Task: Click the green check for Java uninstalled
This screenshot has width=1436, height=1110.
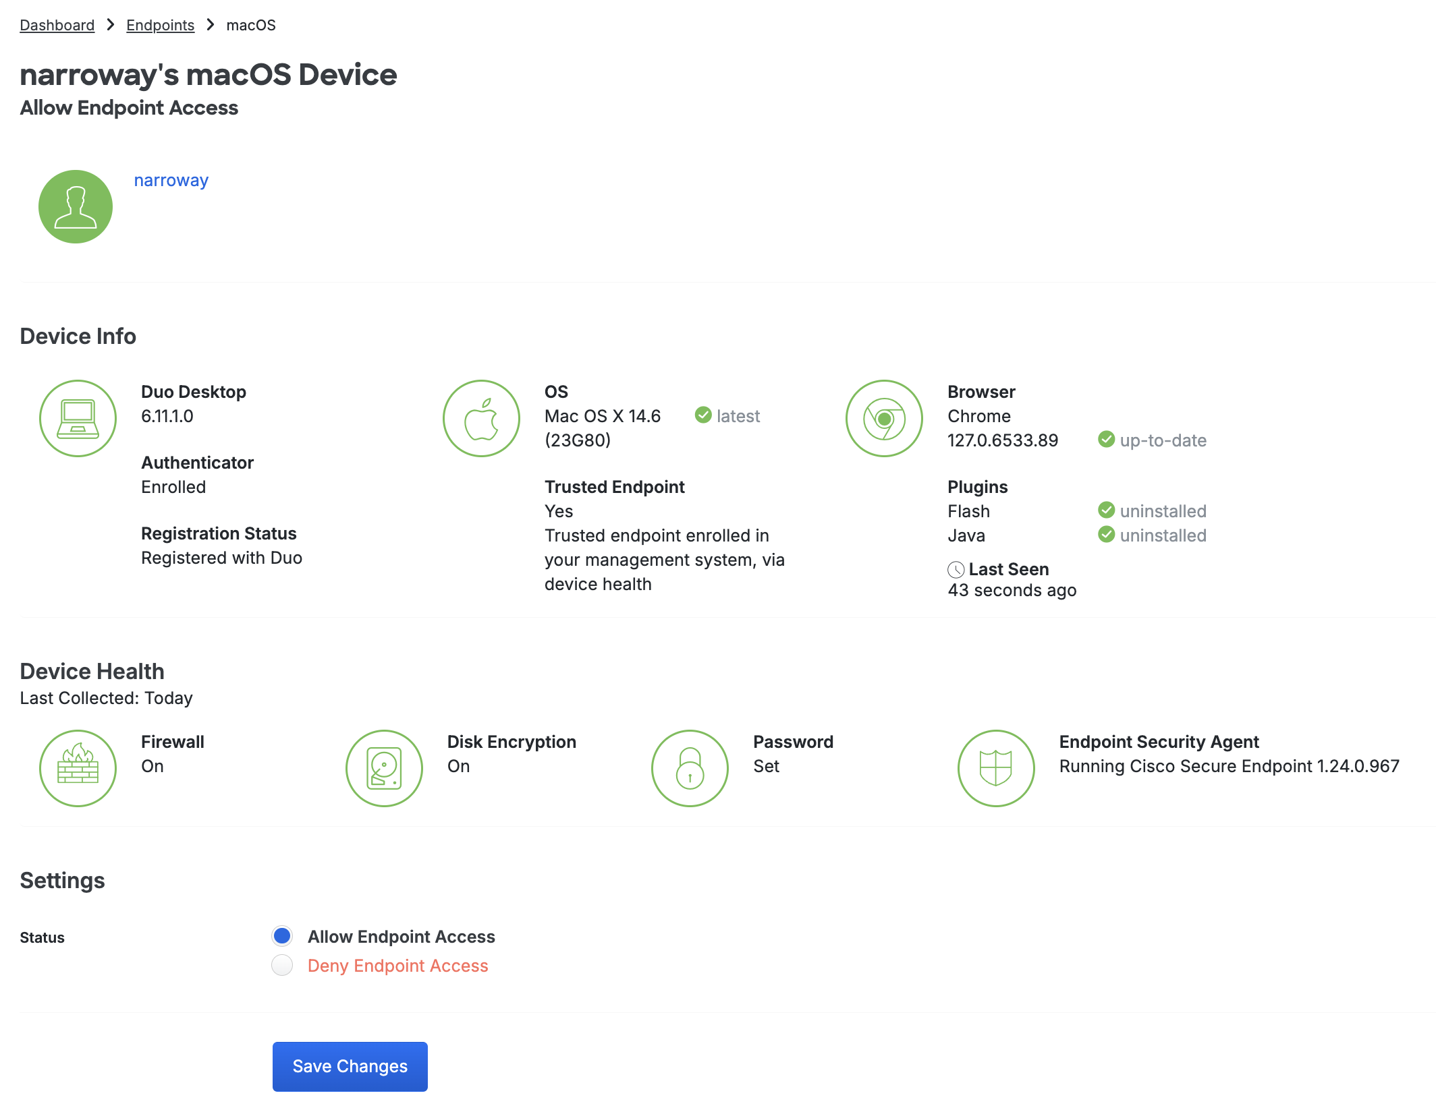Action: 1106,534
